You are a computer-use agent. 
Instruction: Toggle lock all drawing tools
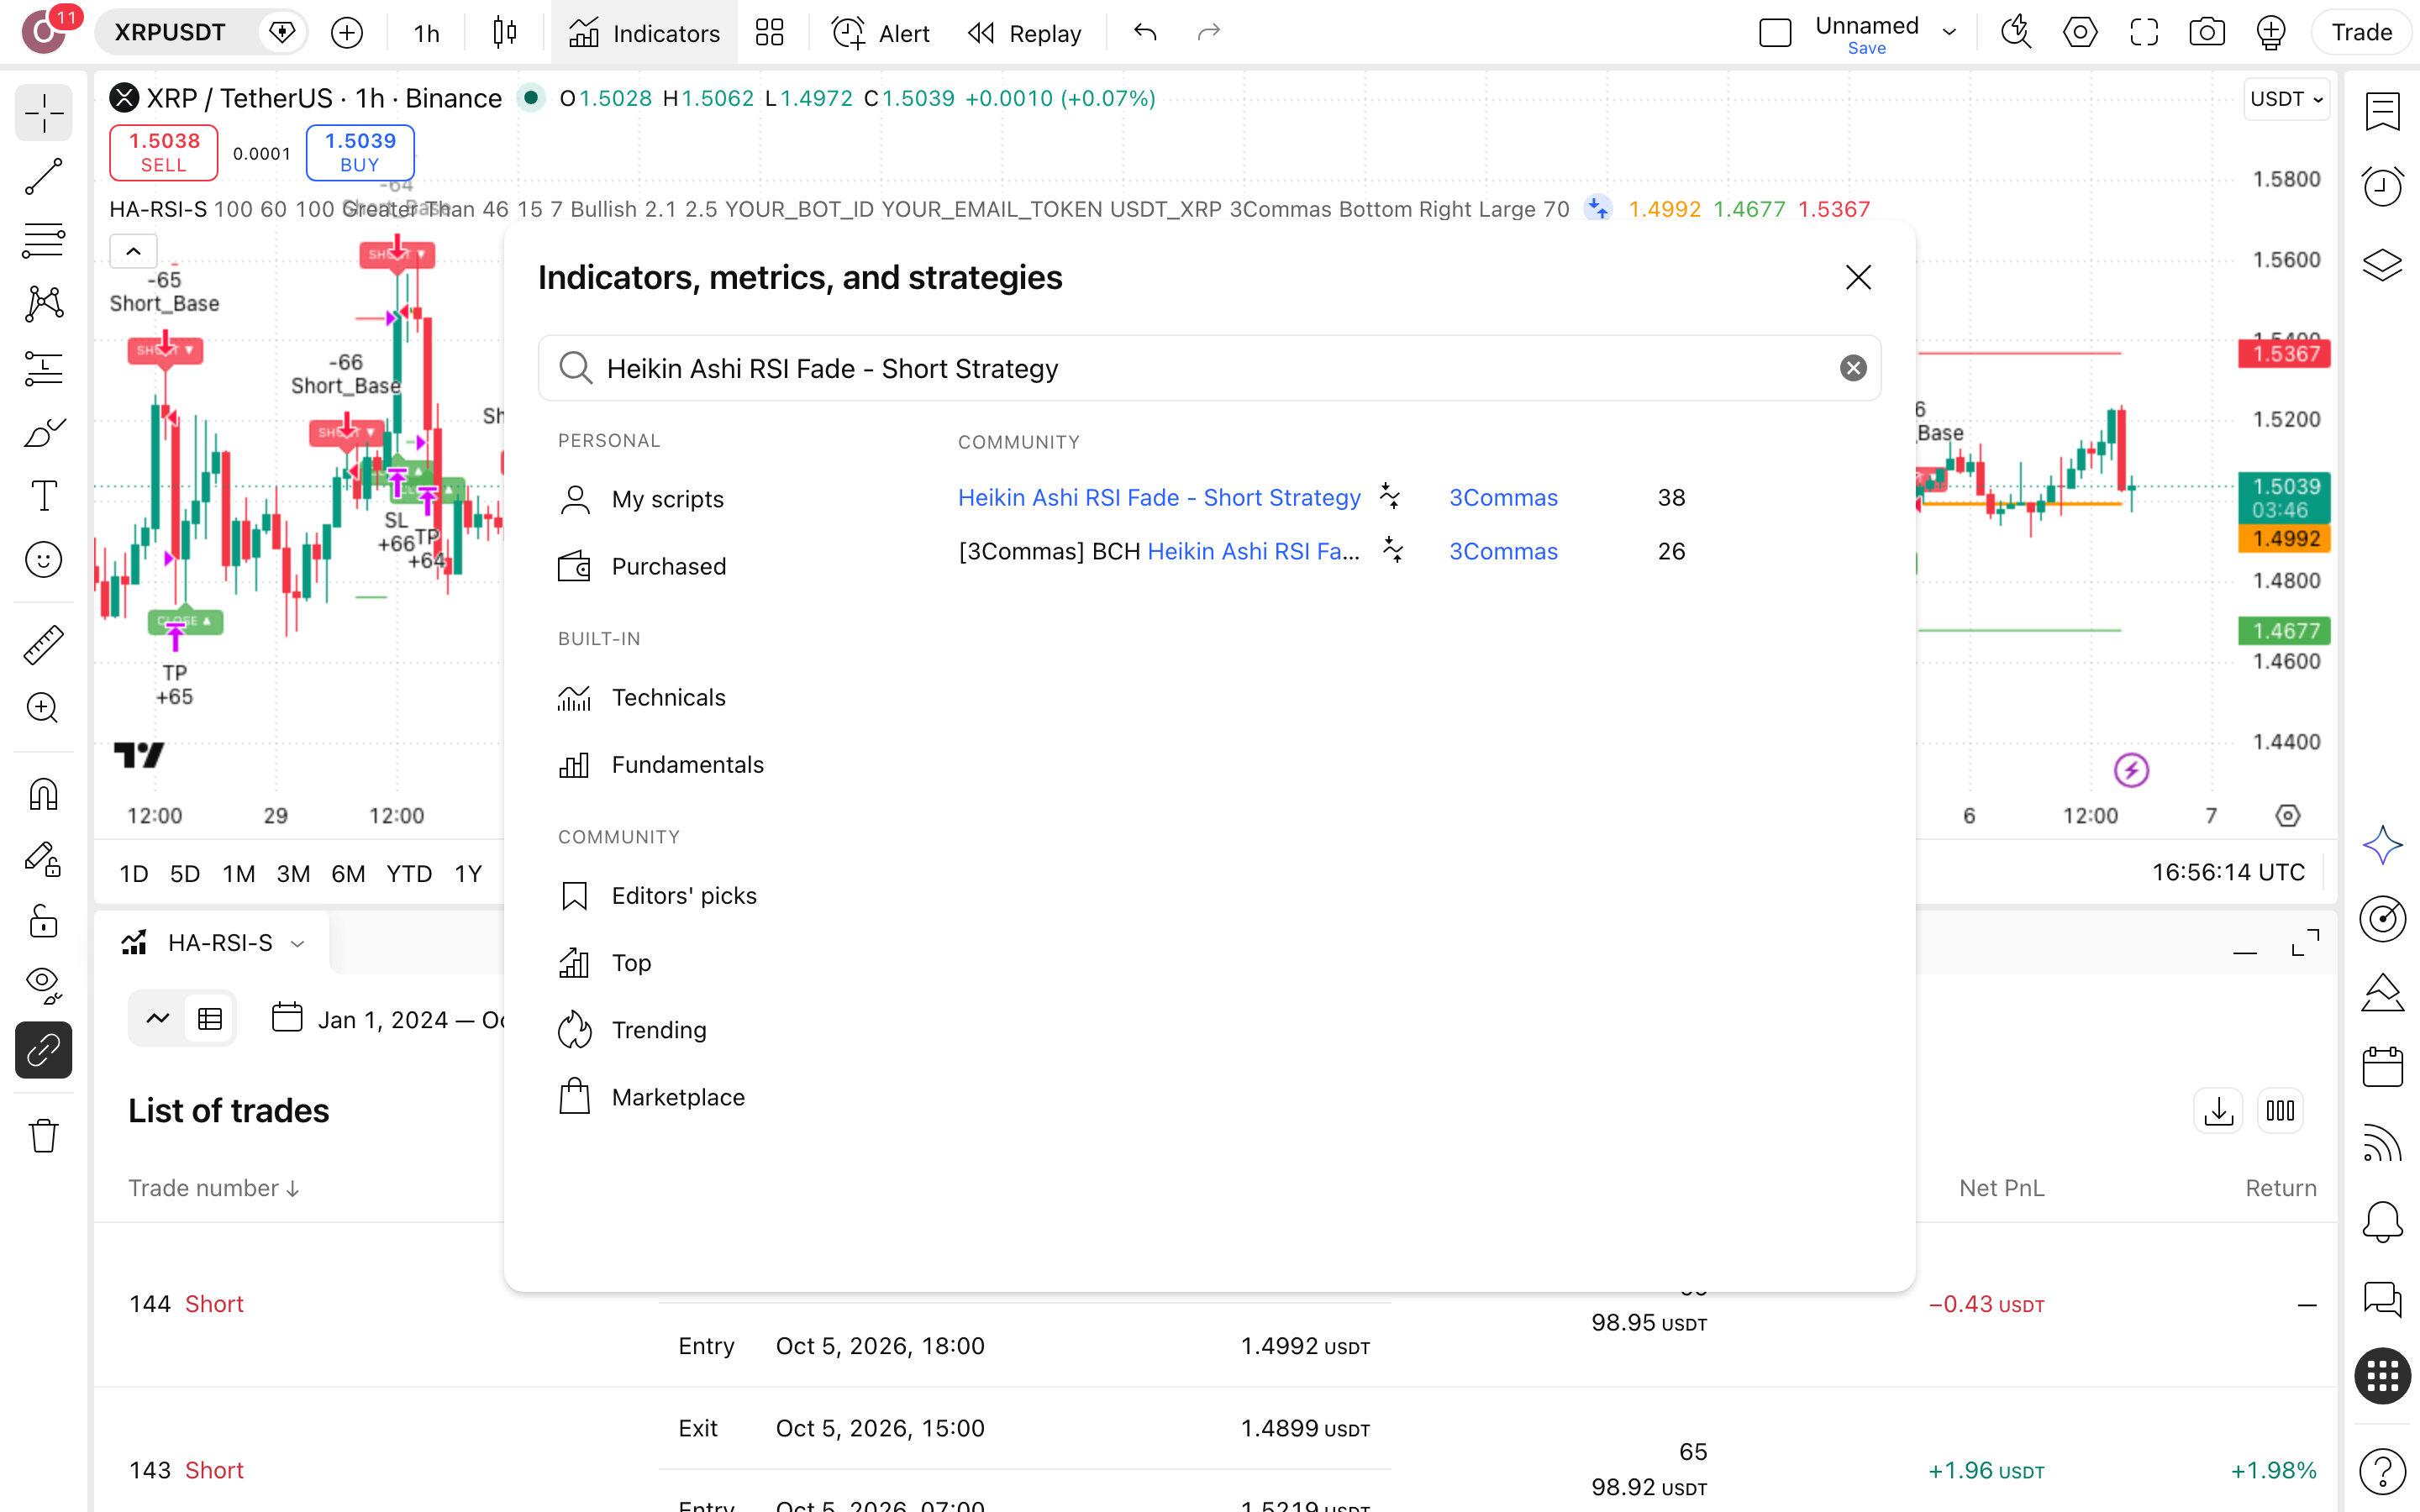tap(43, 922)
